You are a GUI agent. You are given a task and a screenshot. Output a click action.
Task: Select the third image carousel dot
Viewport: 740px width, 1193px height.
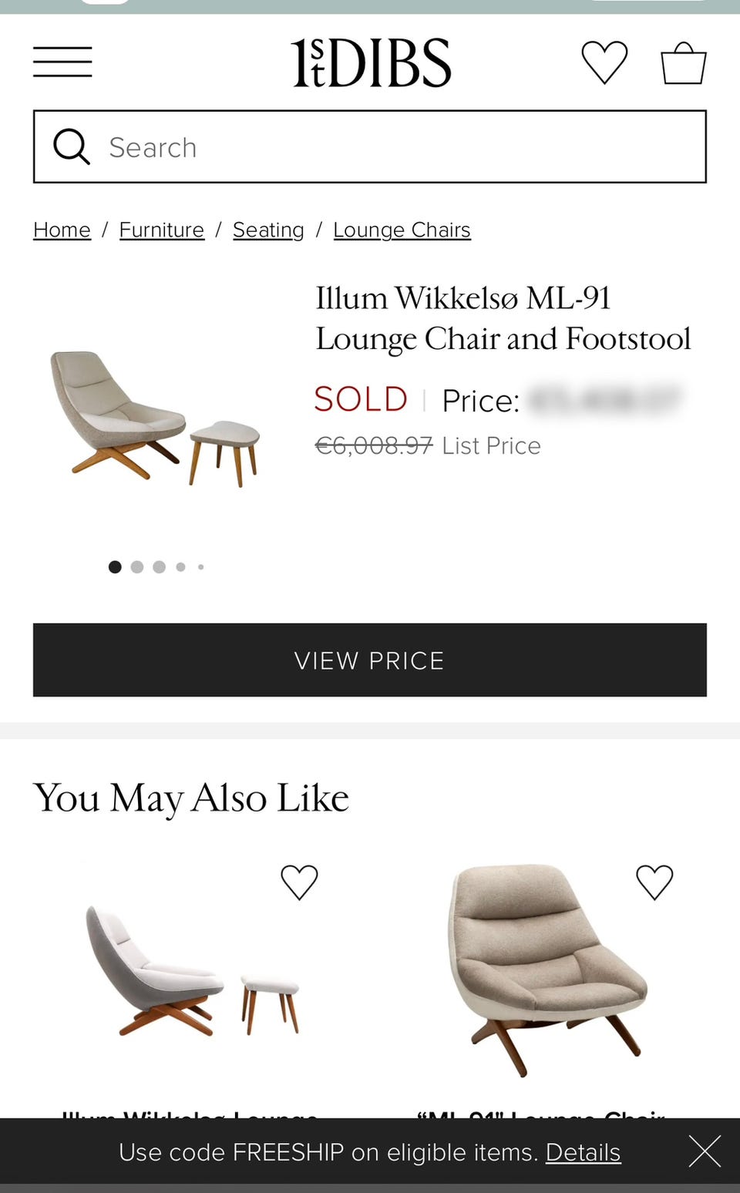tap(160, 567)
